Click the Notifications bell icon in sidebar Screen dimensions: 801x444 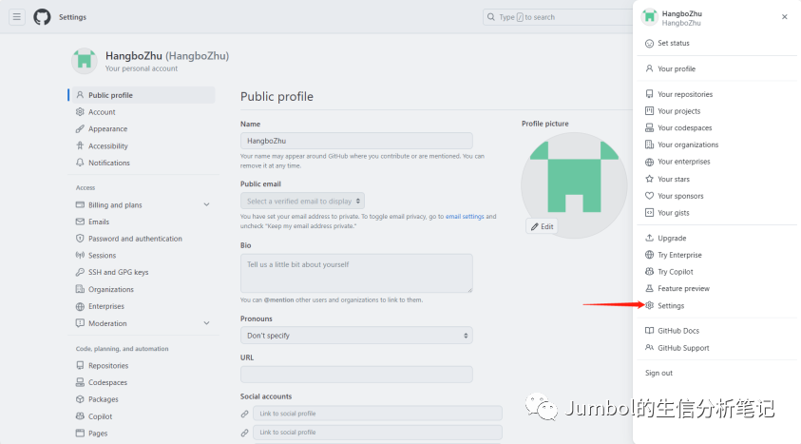pos(80,163)
